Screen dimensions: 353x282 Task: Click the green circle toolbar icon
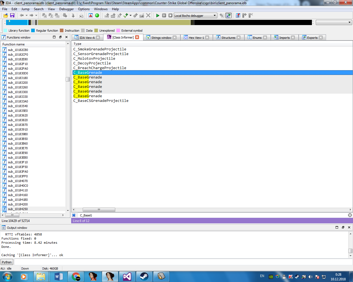coord(97,15)
